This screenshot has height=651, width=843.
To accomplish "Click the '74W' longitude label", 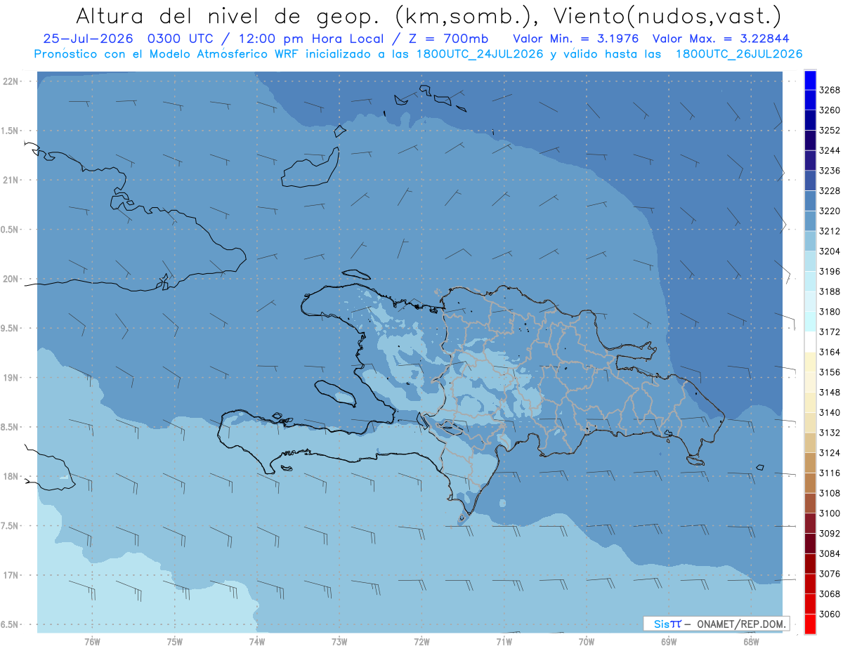I will click(257, 641).
